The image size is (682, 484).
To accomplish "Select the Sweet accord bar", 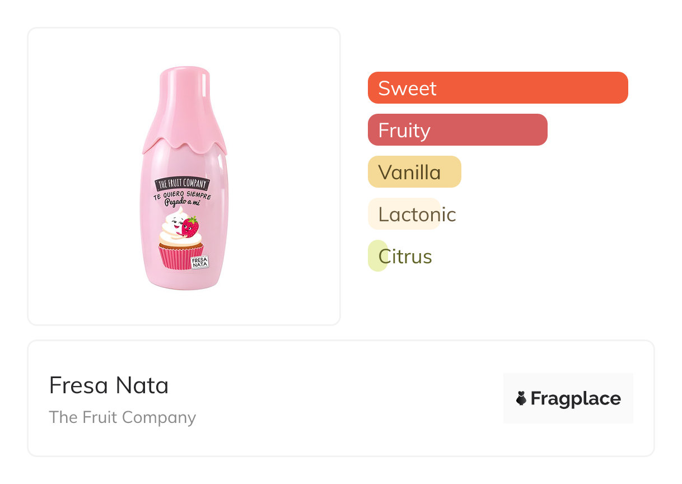I will tap(498, 88).
